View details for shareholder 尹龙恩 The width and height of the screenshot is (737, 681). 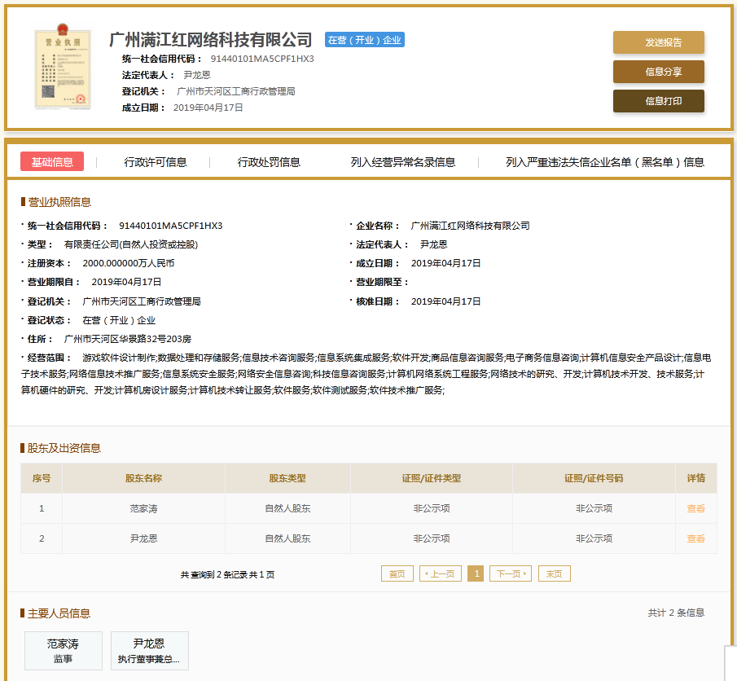[695, 538]
